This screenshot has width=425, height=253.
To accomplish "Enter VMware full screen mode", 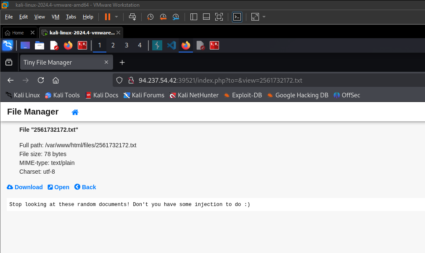I will 219,17.
